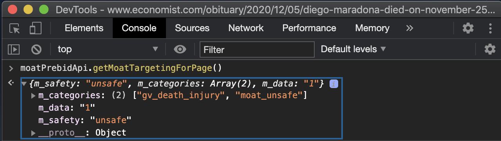This screenshot has height=141, width=501.
Task: Select the Console tab
Action: 139,28
